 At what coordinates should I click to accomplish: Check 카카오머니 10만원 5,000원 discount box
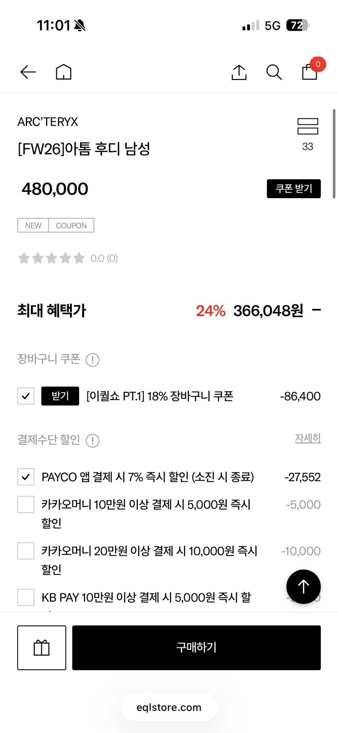(x=26, y=505)
